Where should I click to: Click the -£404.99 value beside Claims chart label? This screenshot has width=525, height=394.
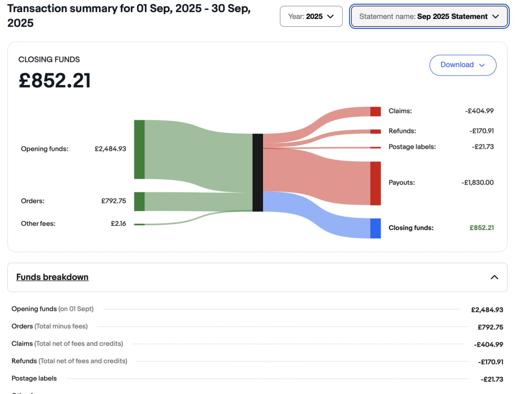479,111
